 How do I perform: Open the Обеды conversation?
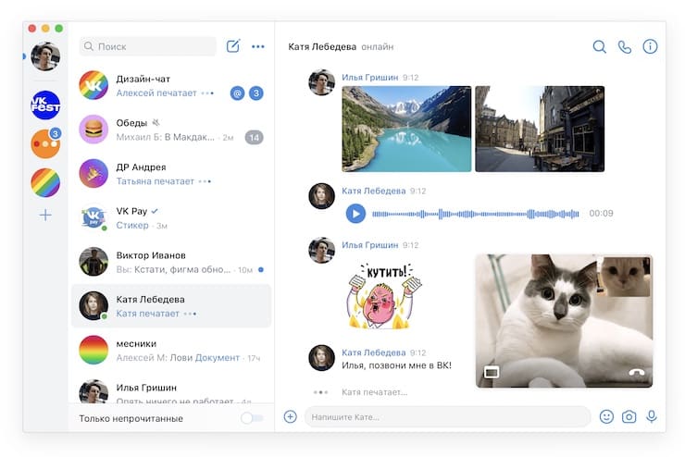coord(171,130)
